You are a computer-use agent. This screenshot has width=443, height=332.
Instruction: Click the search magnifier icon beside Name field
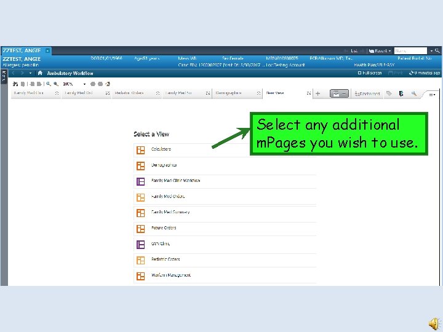[437, 51]
